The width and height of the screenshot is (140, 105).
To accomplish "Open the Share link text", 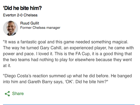I will 18,93.
